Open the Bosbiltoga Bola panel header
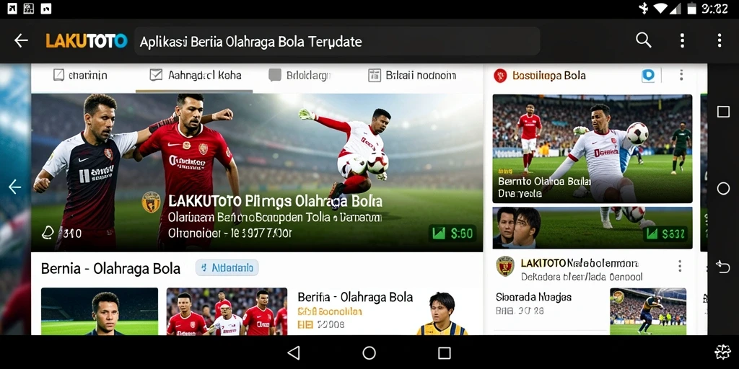Image resolution: width=739 pixels, height=369 pixels. [548, 75]
